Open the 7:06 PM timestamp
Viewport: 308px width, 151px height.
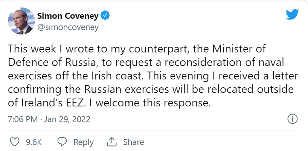point(23,119)
